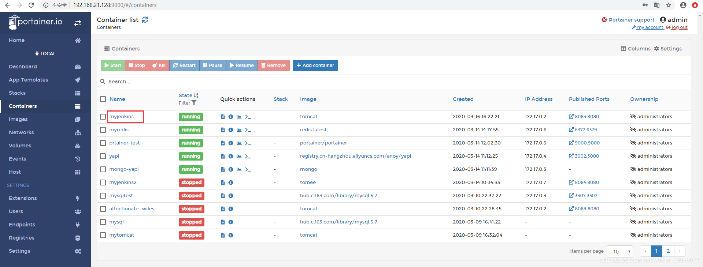Open my account link
Screen dimensions: 703x267
pos(648,27)
